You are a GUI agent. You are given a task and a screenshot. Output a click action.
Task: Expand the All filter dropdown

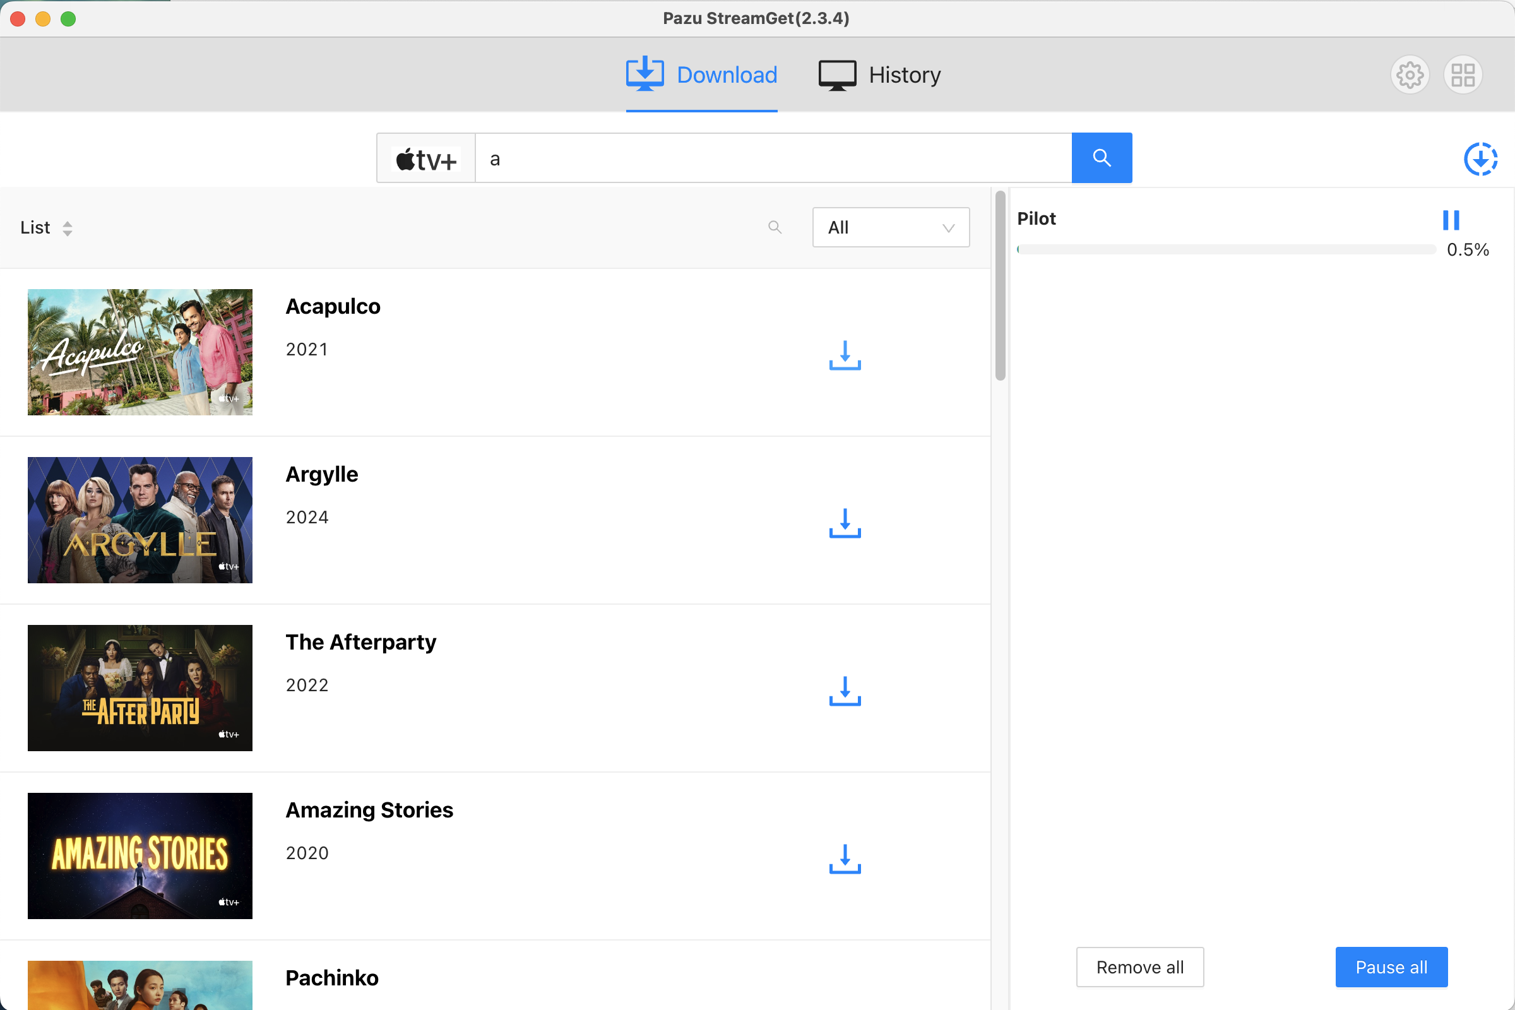click(x=891, y=227)
